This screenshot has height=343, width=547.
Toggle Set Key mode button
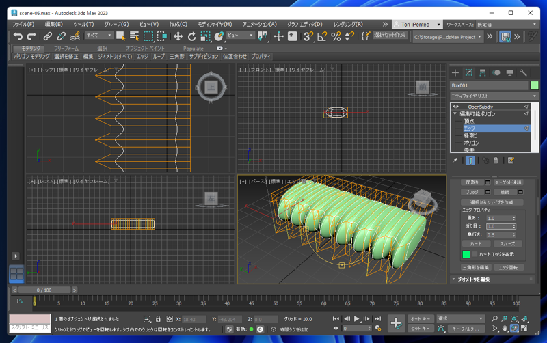point(420,329)
